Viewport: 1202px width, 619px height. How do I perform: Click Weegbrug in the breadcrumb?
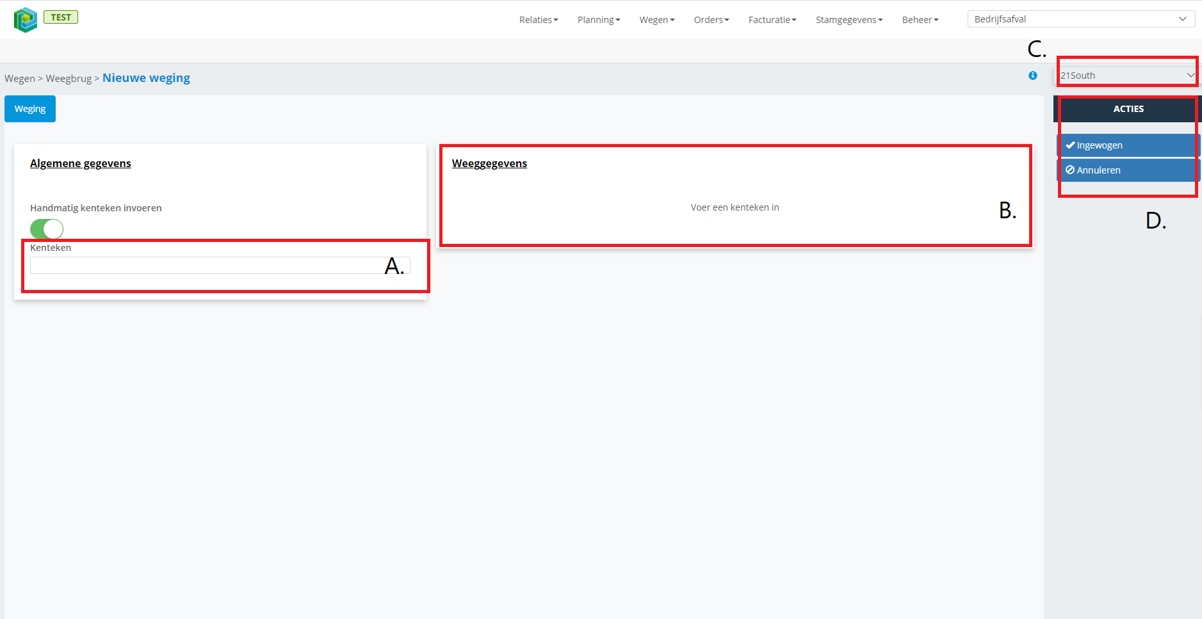pos(69,79)
